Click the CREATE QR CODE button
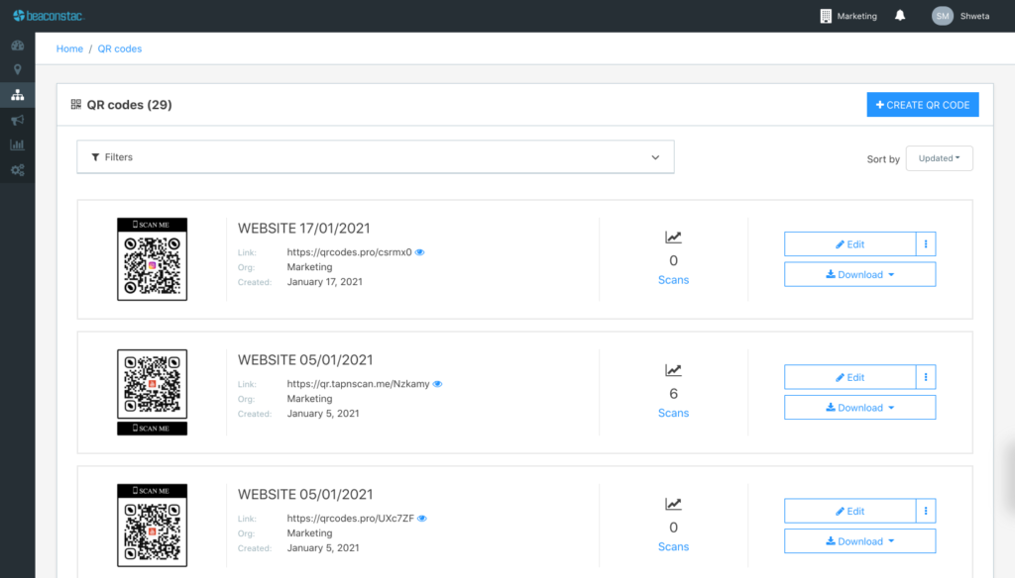The height and width of the screenshot is (578, 1015). click(x=922, y=104)
